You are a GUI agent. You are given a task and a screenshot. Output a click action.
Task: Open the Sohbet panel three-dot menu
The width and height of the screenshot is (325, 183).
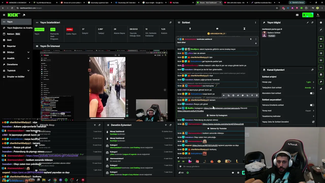coord(255,23)
